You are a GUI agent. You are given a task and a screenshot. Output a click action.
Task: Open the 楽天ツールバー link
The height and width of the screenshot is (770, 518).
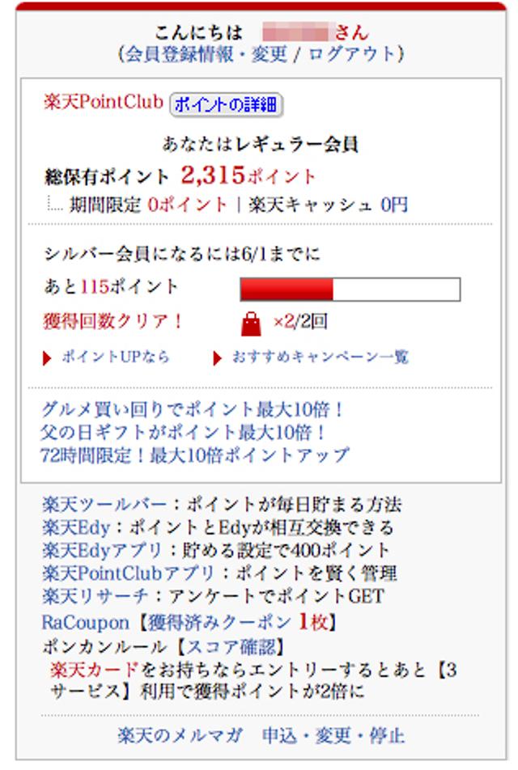pyautogui.click(x=104, y=505)
